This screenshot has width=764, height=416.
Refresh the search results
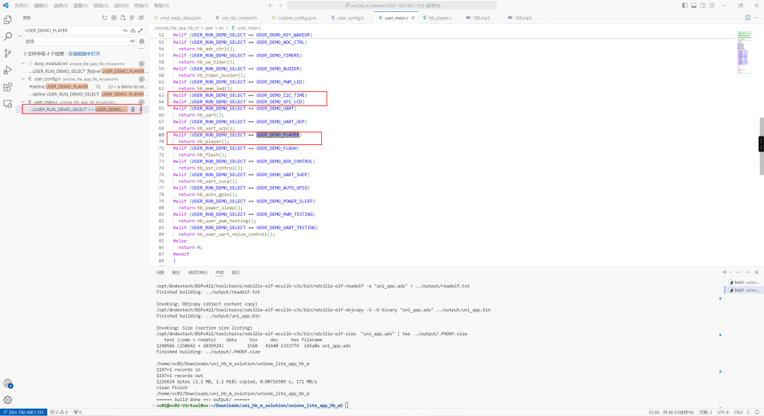(105, 18)
